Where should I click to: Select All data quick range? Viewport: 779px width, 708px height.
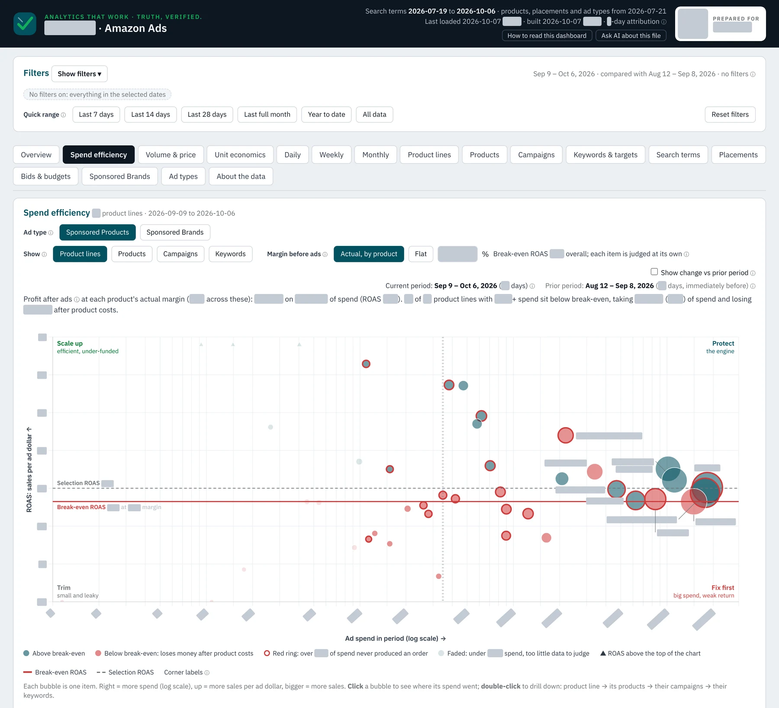point(374,115)
